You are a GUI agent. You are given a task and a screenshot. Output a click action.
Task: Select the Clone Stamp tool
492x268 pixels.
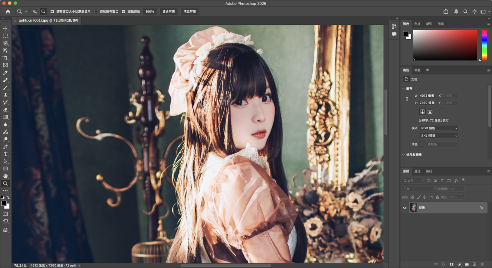pyautogui.click(x=6, y=95)
